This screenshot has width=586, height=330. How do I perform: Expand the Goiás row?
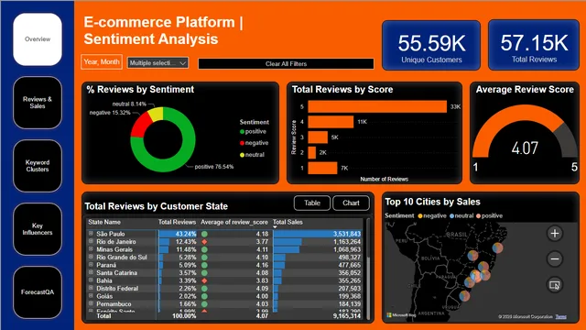pyautogui.click(x=91, y=295)
